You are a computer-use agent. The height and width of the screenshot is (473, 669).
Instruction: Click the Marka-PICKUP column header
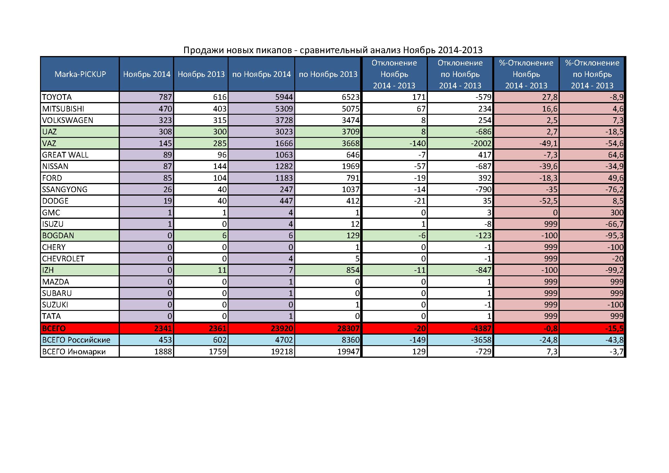[80, 74]
